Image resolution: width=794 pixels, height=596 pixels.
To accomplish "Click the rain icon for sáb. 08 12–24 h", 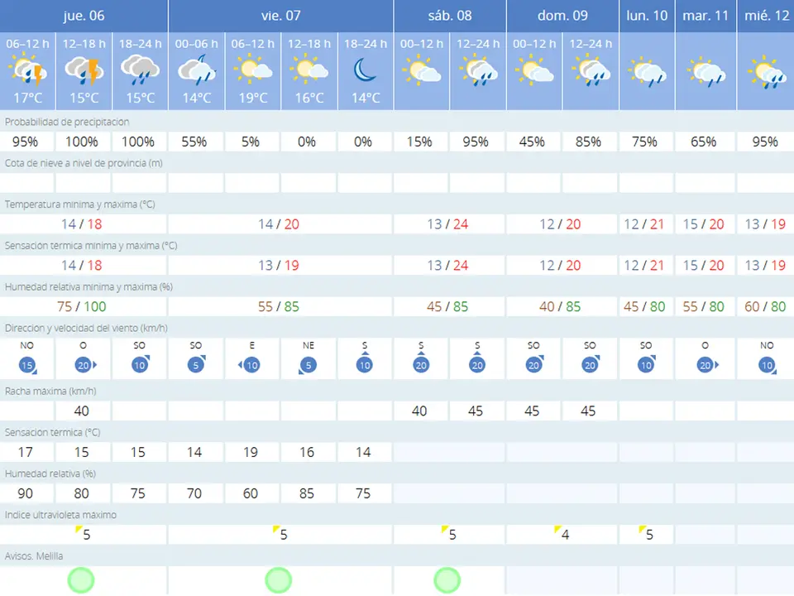I will 478,71.
